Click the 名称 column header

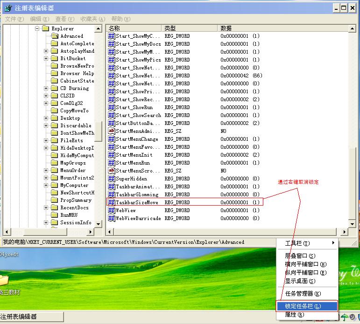(x=134, y=28)
